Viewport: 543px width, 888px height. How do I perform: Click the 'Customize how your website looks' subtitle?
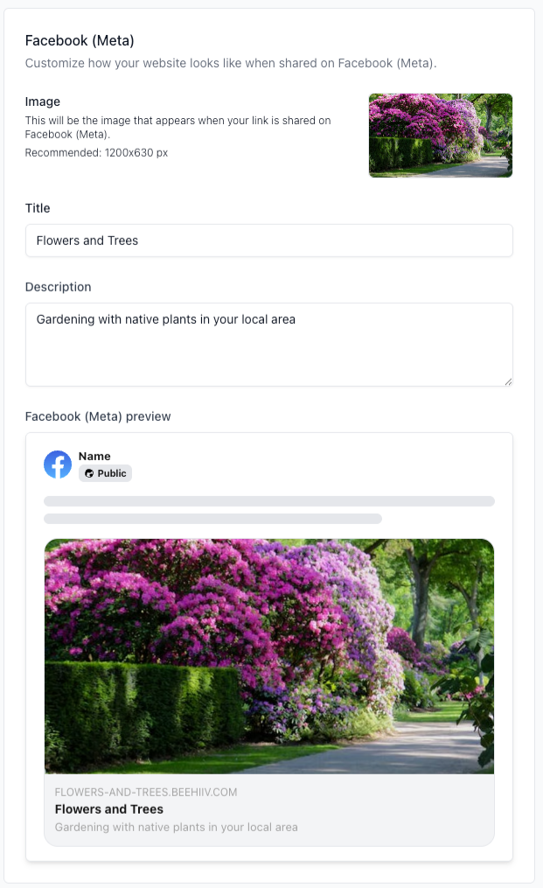pos(230,63)
